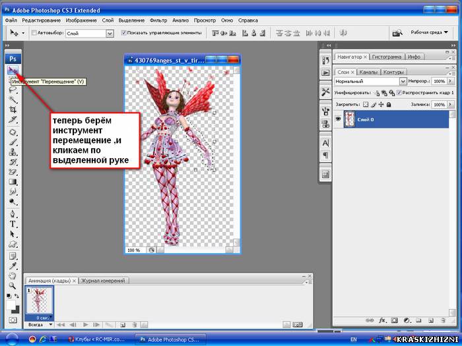Open the Actions panel icon in dock
This screenshot has height=346, width=462.
point(325,72)
